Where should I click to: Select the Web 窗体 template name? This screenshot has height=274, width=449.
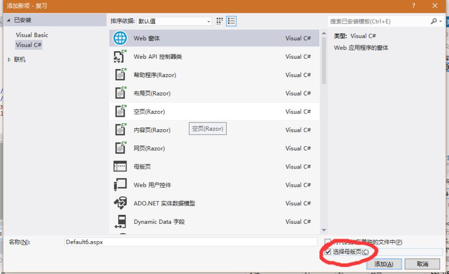coord(147,38)
